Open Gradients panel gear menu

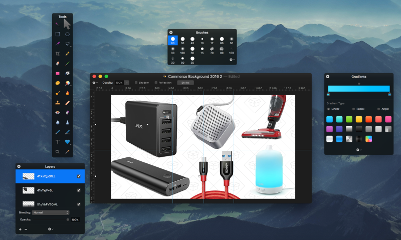(x=359, y=150)
